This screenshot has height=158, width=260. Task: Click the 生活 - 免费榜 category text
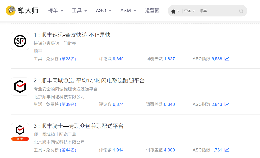pos(46,104)
